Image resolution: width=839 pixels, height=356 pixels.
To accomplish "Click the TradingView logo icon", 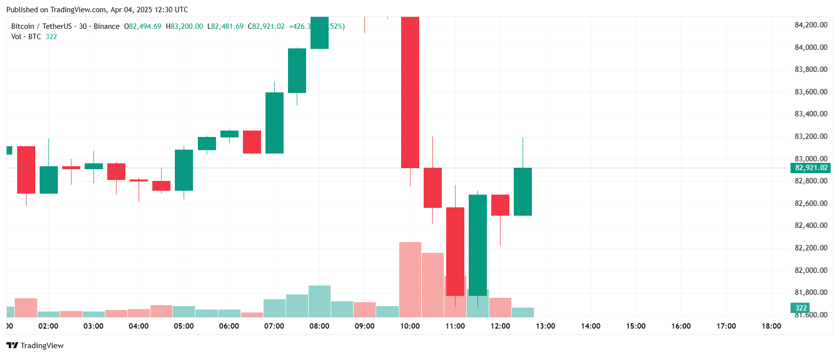I will 12,345.
